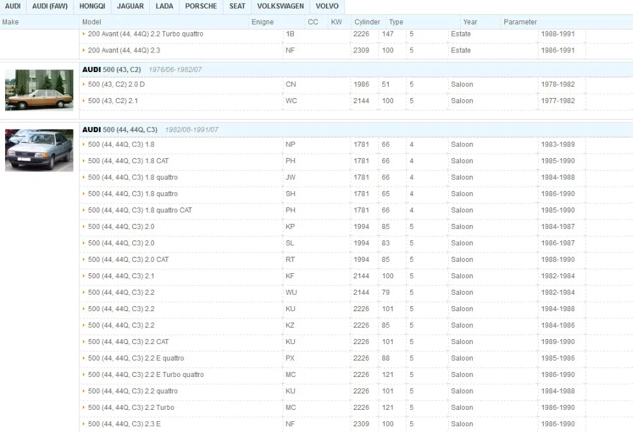
Task: Open the JAGUAR make tab
Action: tap(130, 6)
